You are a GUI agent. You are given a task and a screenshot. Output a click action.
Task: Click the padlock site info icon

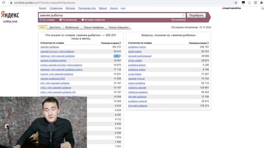[x=11, y=3]
